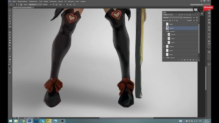Screen dimensions: 219x123
Task: Select the Brush tool in the toolbox
Action: (x=10, y=30)
